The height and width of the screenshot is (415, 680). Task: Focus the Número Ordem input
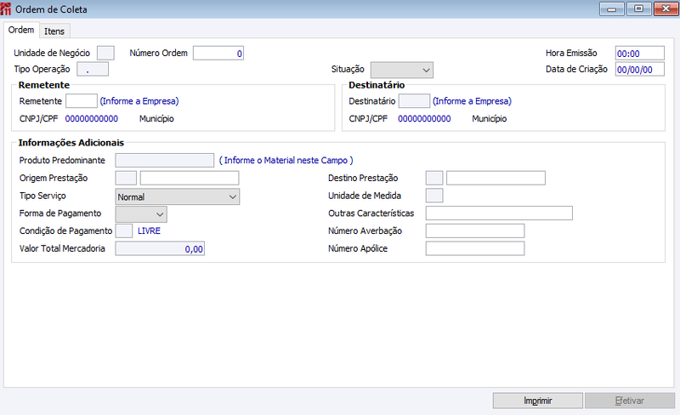(218, 53)
